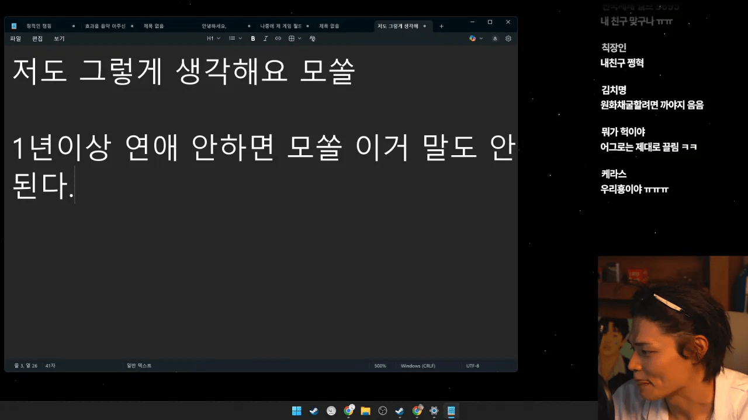The height and width of the screenshot is (420, 748).
Task: Toggle bold formatting in the toolbar
Action: pos(253,38)
